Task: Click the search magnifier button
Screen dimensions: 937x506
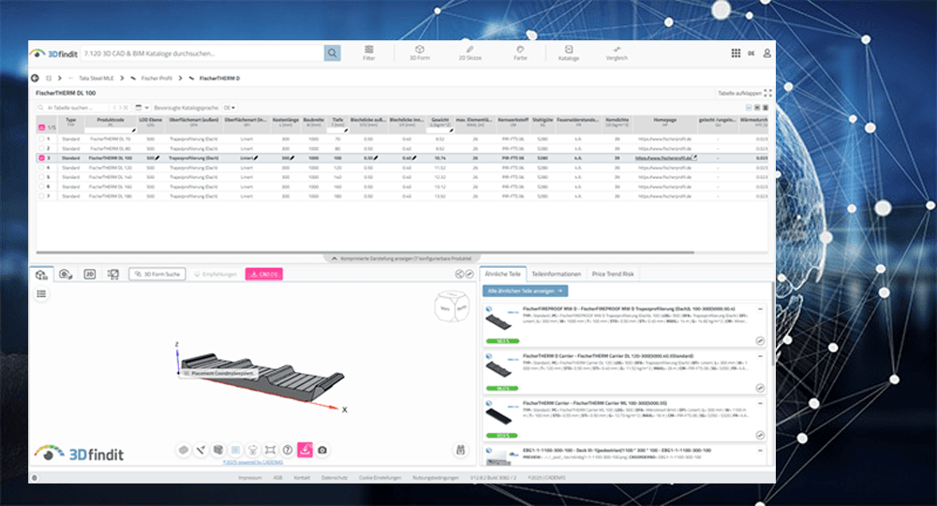Action: click(333, 53)
